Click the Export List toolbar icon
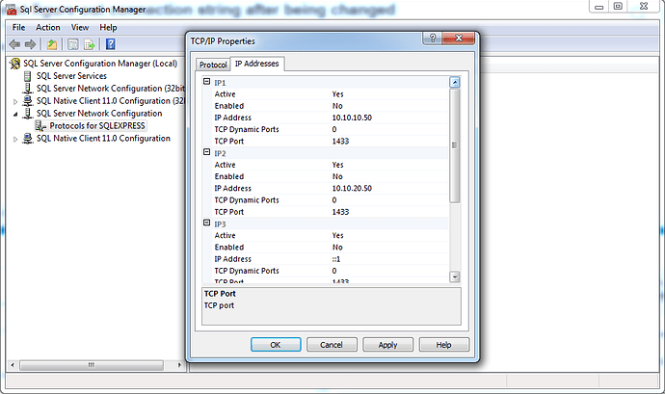Image resolution: width=665 pixels, height=394 pixels. pos(89,44)
